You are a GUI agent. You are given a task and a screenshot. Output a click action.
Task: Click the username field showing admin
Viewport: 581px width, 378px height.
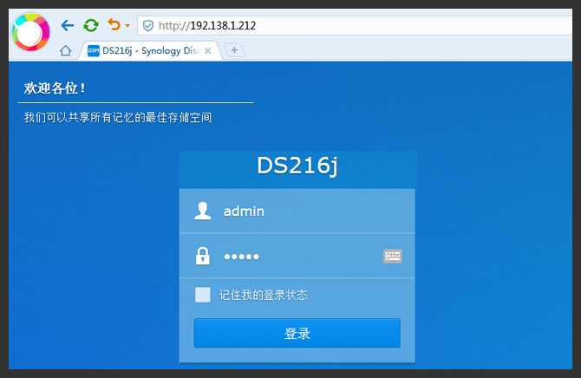pyautogui.click(x=297, y=211)
